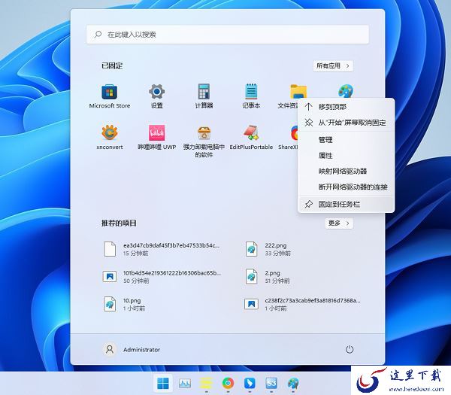Launch the paint palette pinned app
This screenshot has height=395, width=451.
coord(346,92)
